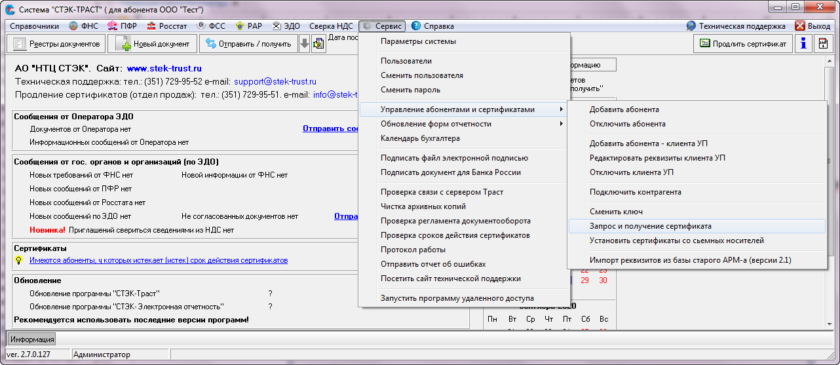Open the Сверка НДС menu
This screenshot has width=840, height=365.
(331, 26)
